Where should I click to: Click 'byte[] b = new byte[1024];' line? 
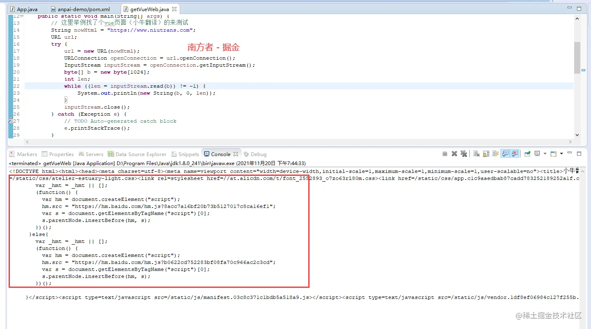point(107,72)
